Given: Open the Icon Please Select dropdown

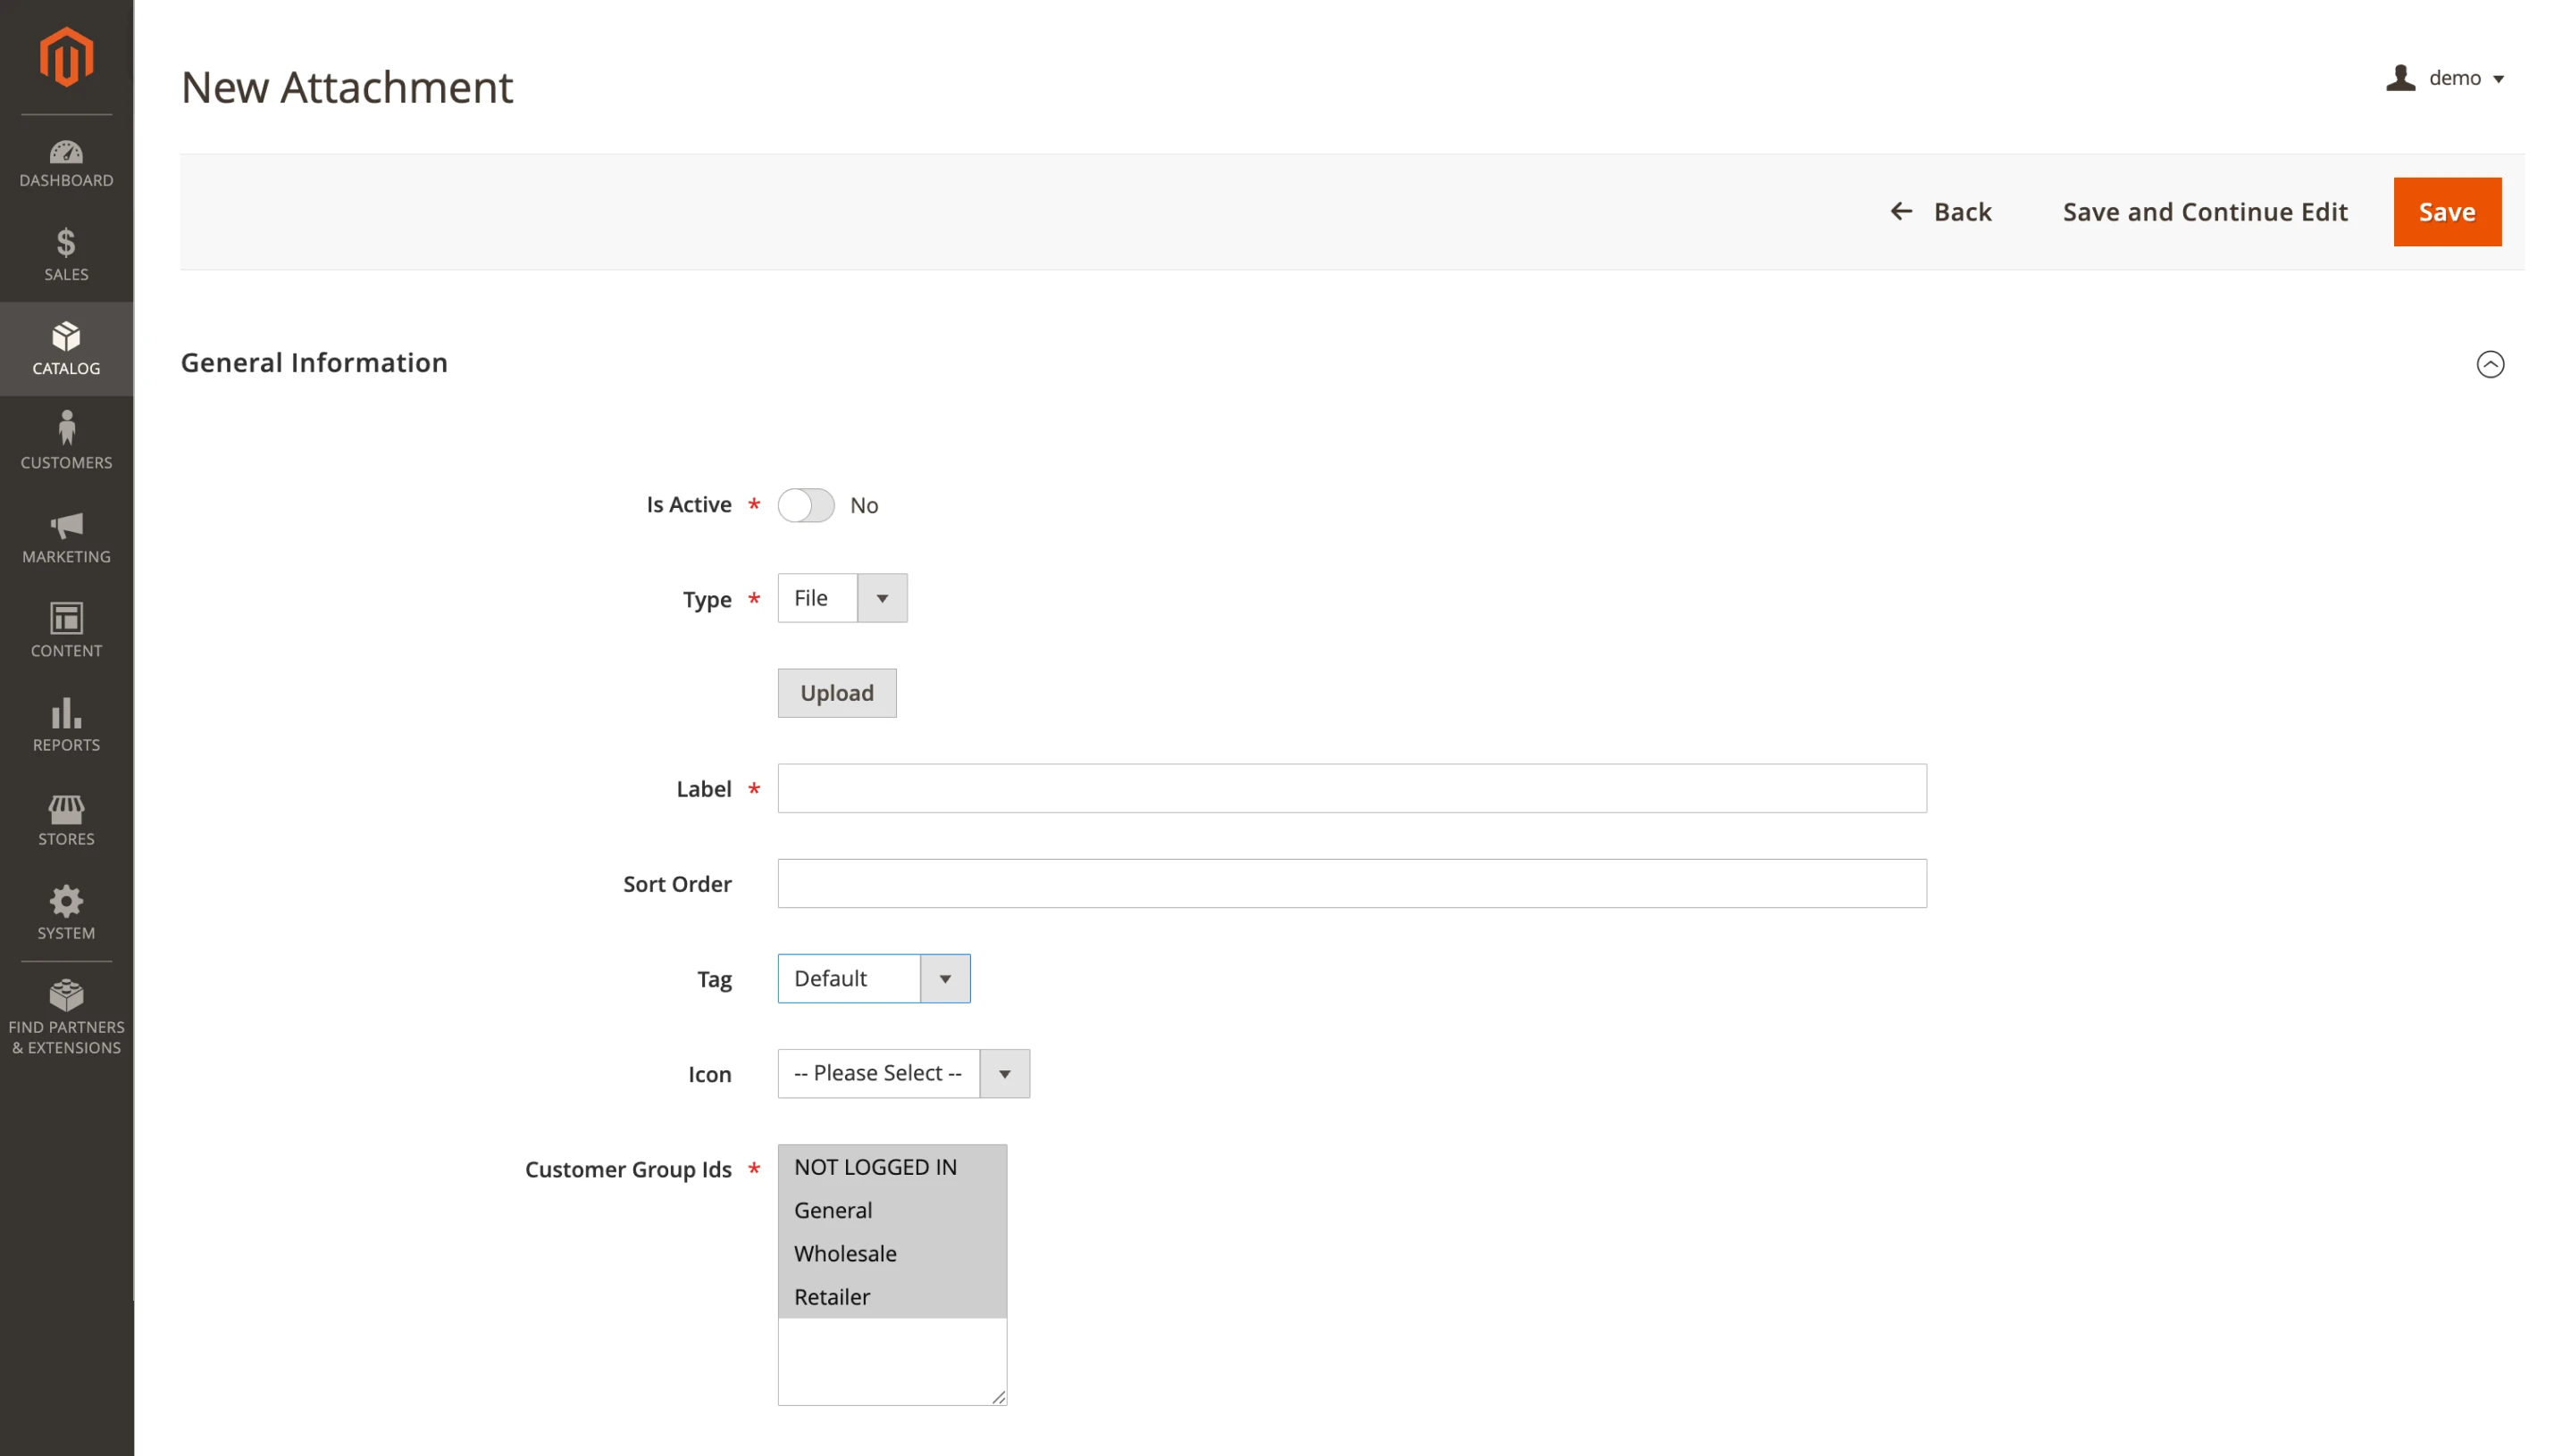Looking at the screenshot, I should pyautogui.click(x=1004, y=1073).
